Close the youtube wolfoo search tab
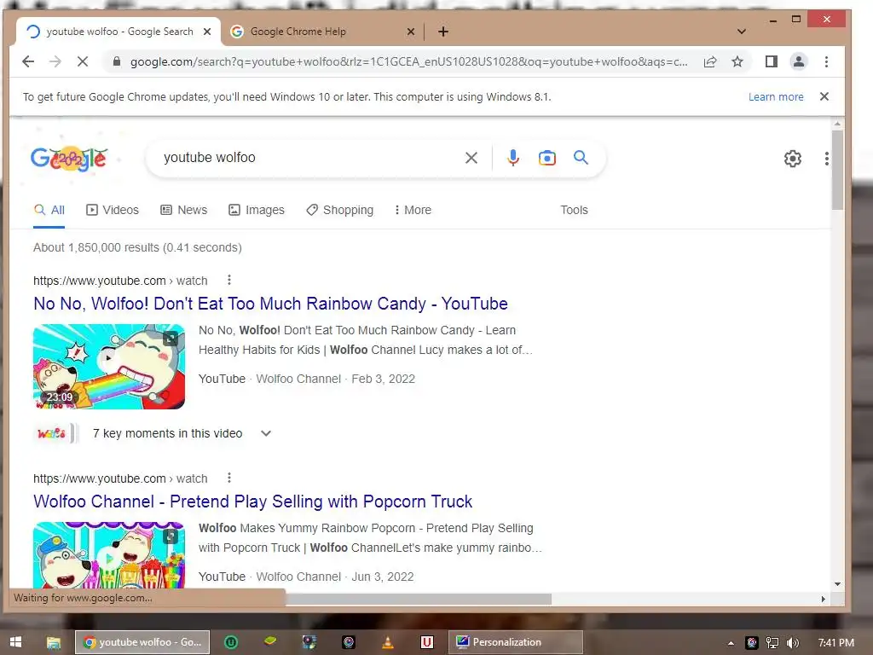873x655 pixels. coord(207,32)
